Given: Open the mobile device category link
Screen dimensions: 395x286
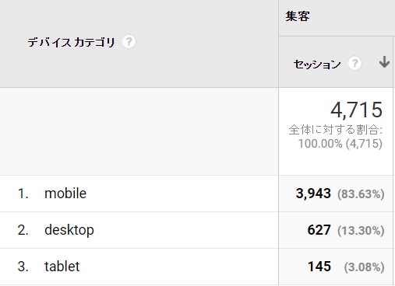Looking at the screenshot, I should [65, 194].
